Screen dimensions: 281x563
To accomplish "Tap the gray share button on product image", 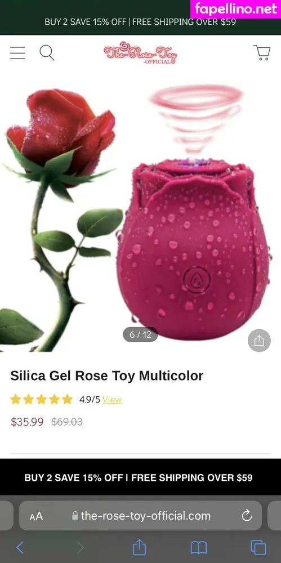I will [259, 341].
